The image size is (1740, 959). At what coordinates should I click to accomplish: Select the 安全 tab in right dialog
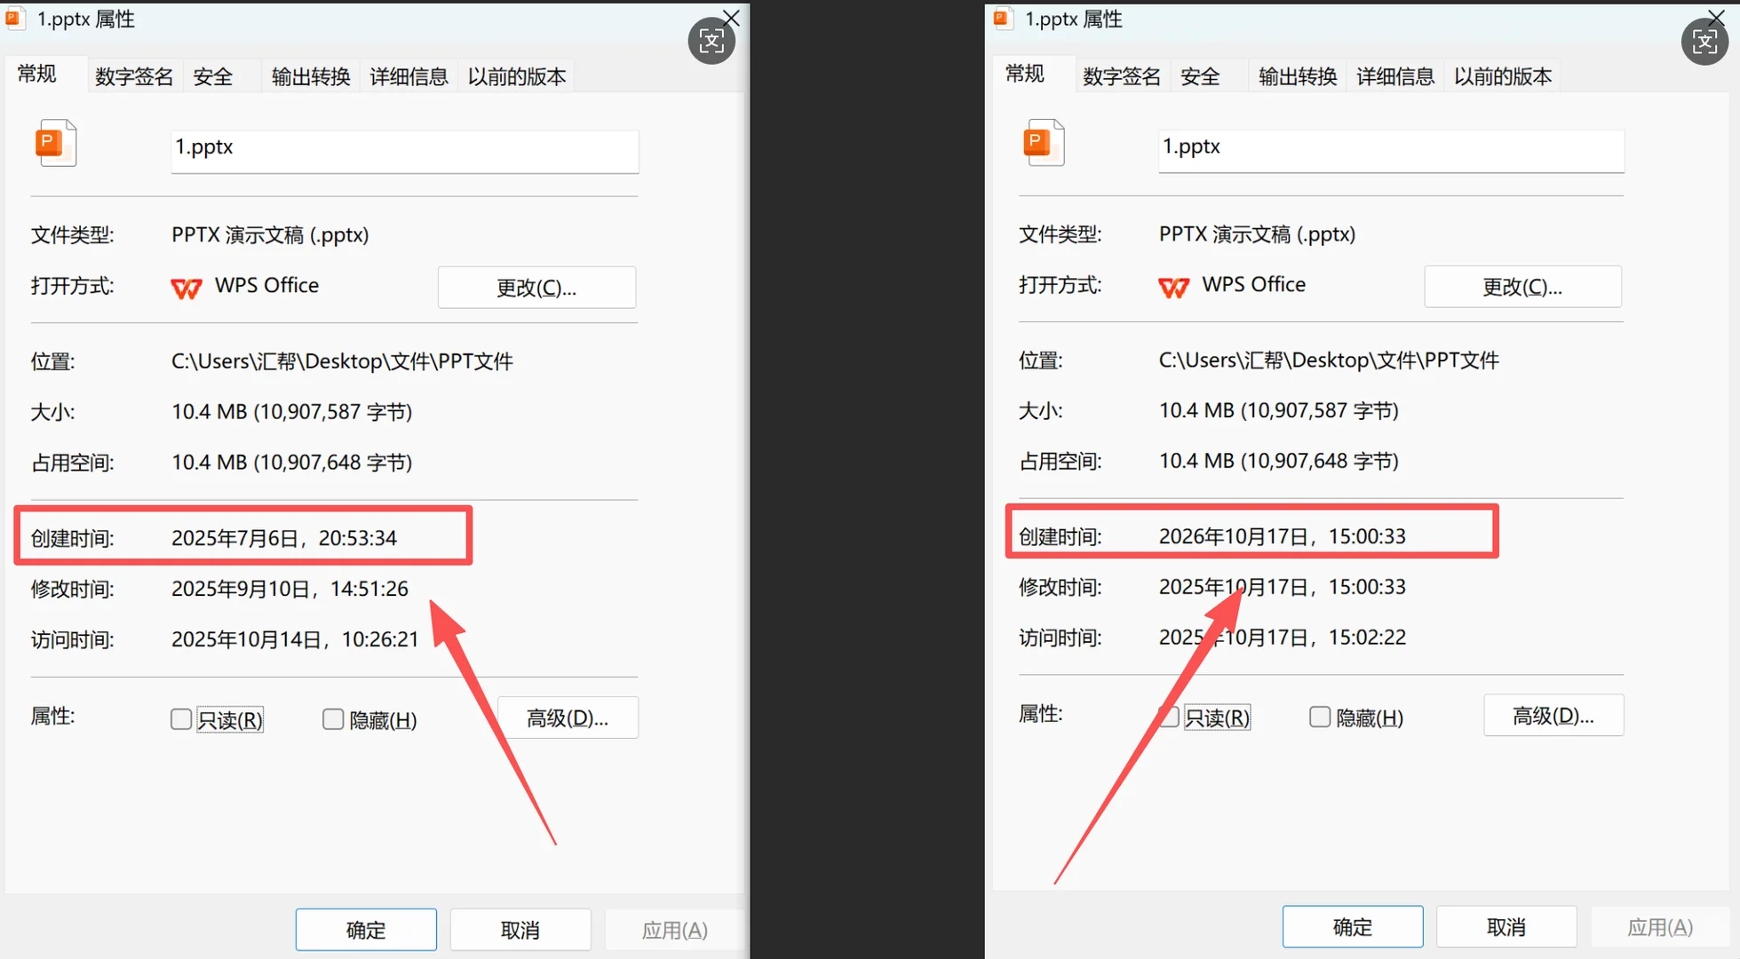coord(1200,76)
